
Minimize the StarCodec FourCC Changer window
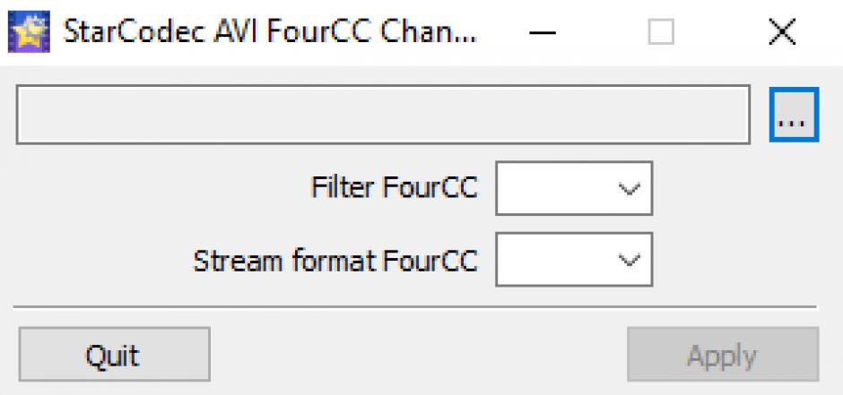click(542, 33)
